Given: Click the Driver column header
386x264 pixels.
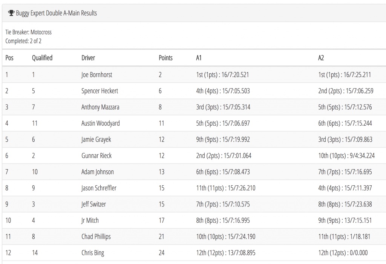Looking at the screenshot, I should (x=88, y=58).
